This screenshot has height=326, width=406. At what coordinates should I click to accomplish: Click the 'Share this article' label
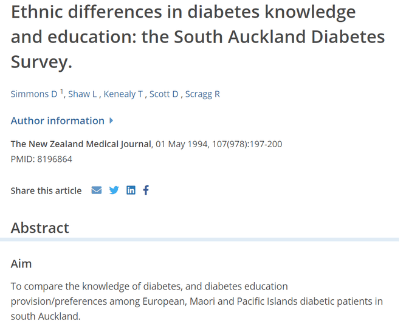point(46,190)
